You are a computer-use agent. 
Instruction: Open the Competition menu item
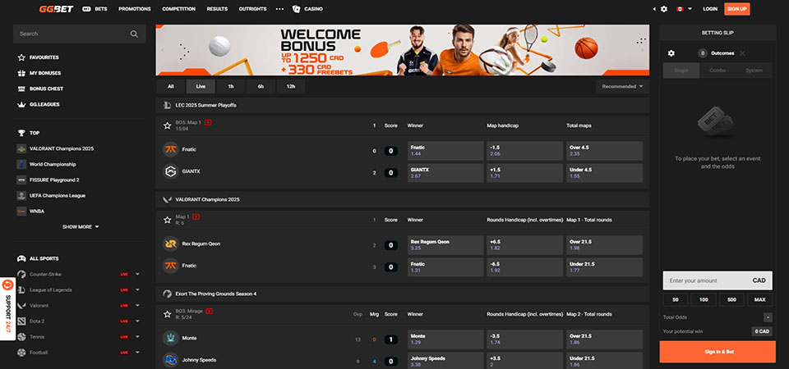pos(178,9)
